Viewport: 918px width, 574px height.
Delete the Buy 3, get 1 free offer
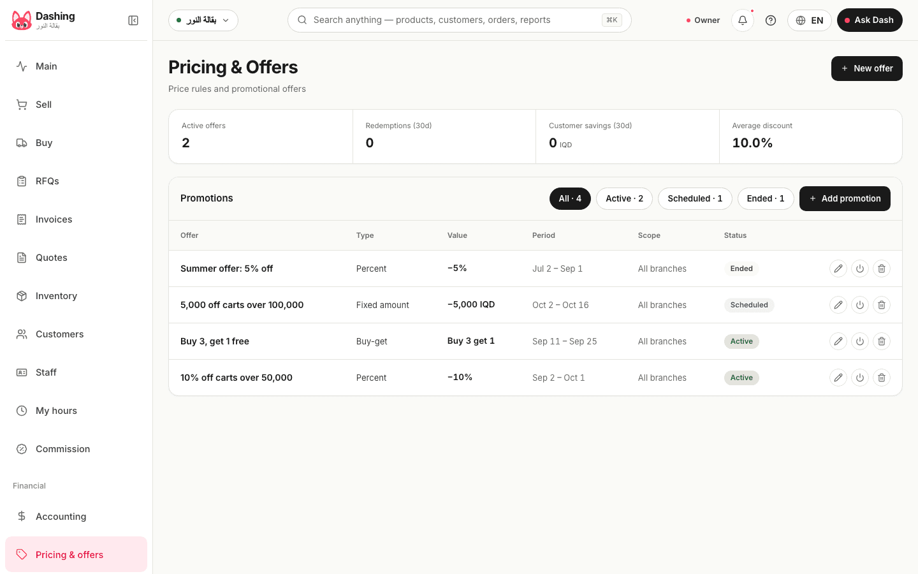coord(882,341)
